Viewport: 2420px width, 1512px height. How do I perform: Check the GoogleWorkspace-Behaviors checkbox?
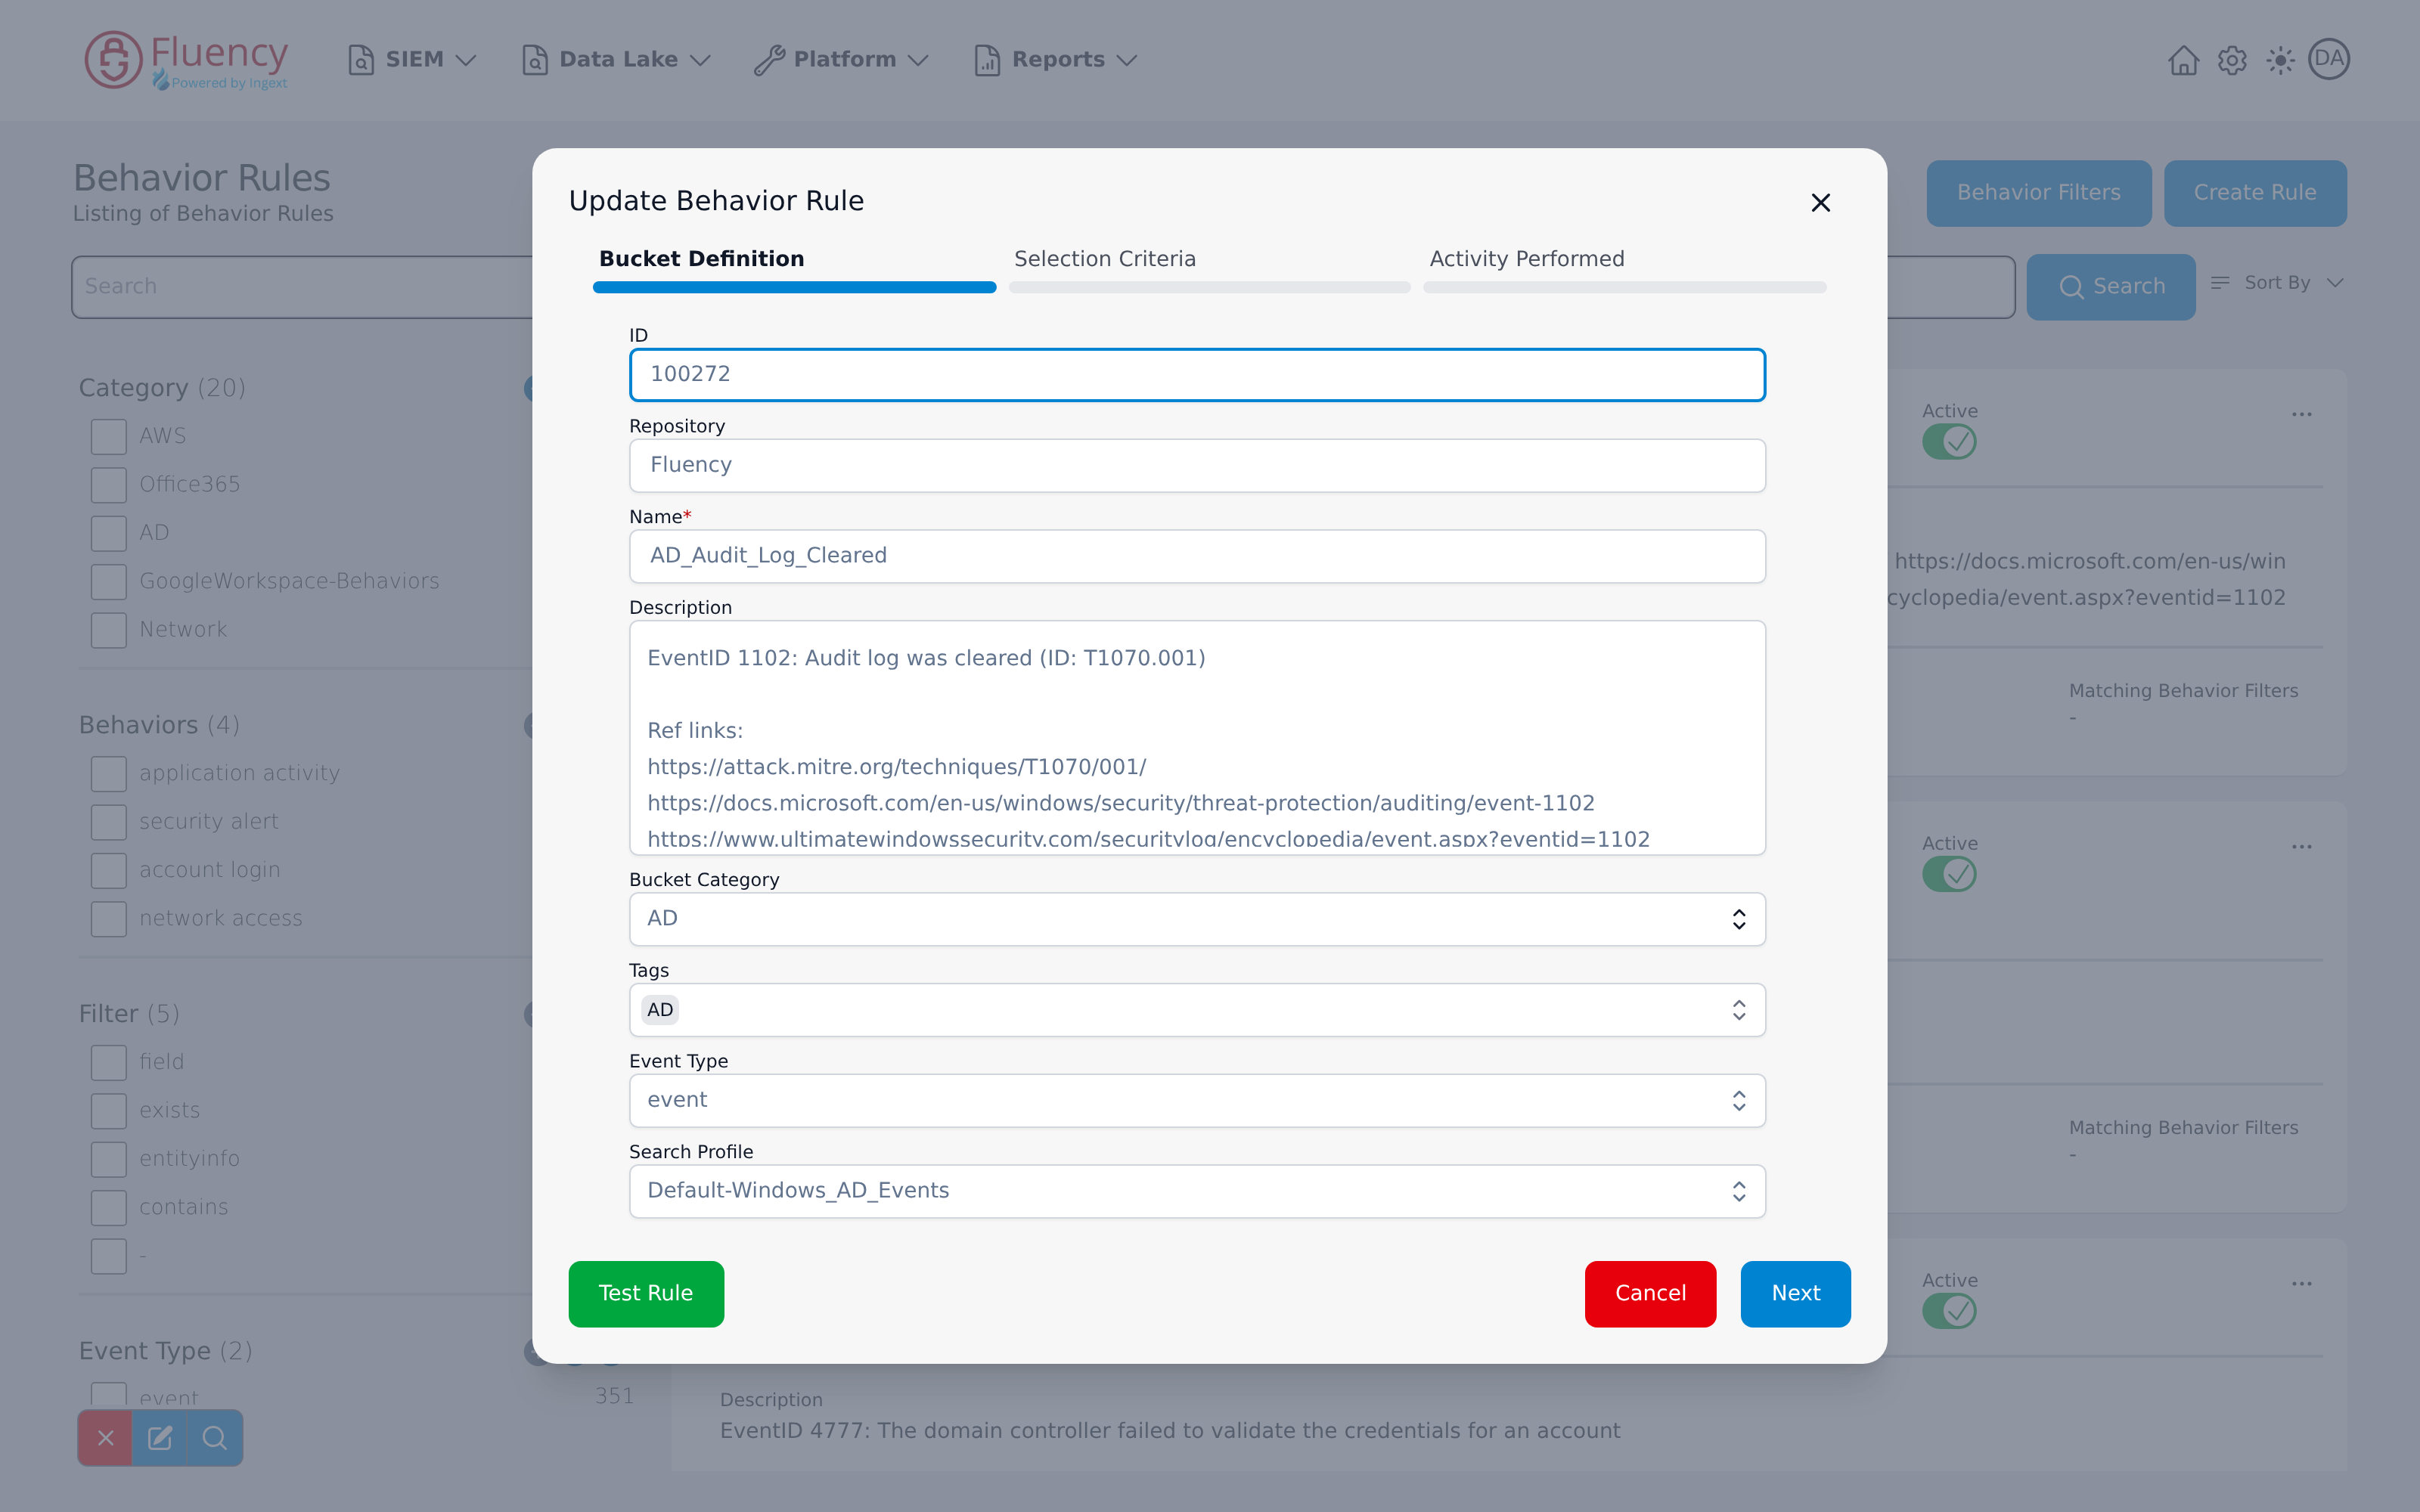109,582
